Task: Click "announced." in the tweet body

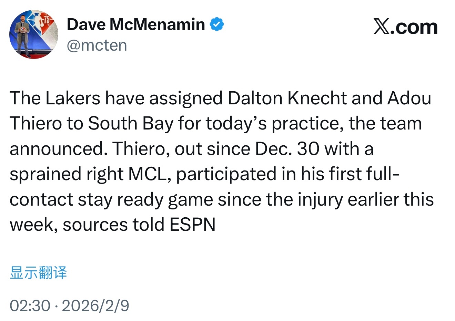Action: 57,149
